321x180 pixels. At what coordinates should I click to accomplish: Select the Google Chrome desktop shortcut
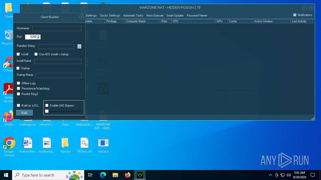pyautogui.click(x=9, y=147)
